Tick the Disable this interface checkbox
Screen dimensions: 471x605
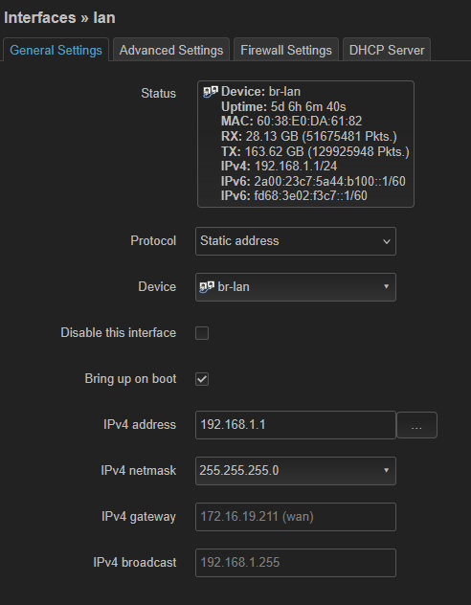(x=202, y=333)
